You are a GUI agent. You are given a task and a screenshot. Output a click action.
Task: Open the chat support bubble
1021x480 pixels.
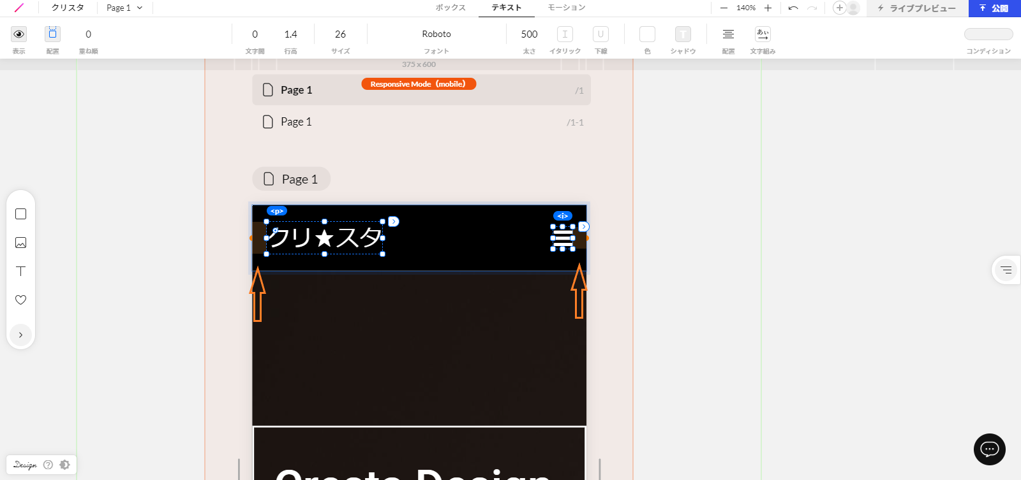990,449
